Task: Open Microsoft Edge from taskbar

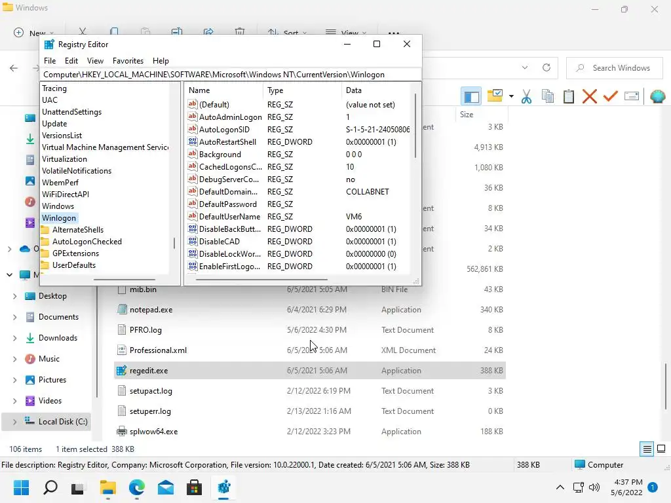Action: click(136, 487)
